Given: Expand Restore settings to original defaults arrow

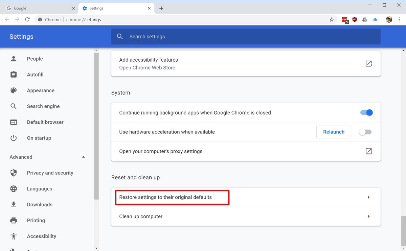Looking at the screenshot, I should coord(368,197).
